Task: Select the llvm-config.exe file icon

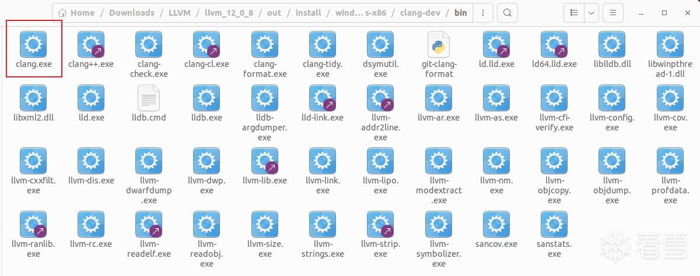Action: [x=612, y=98]
